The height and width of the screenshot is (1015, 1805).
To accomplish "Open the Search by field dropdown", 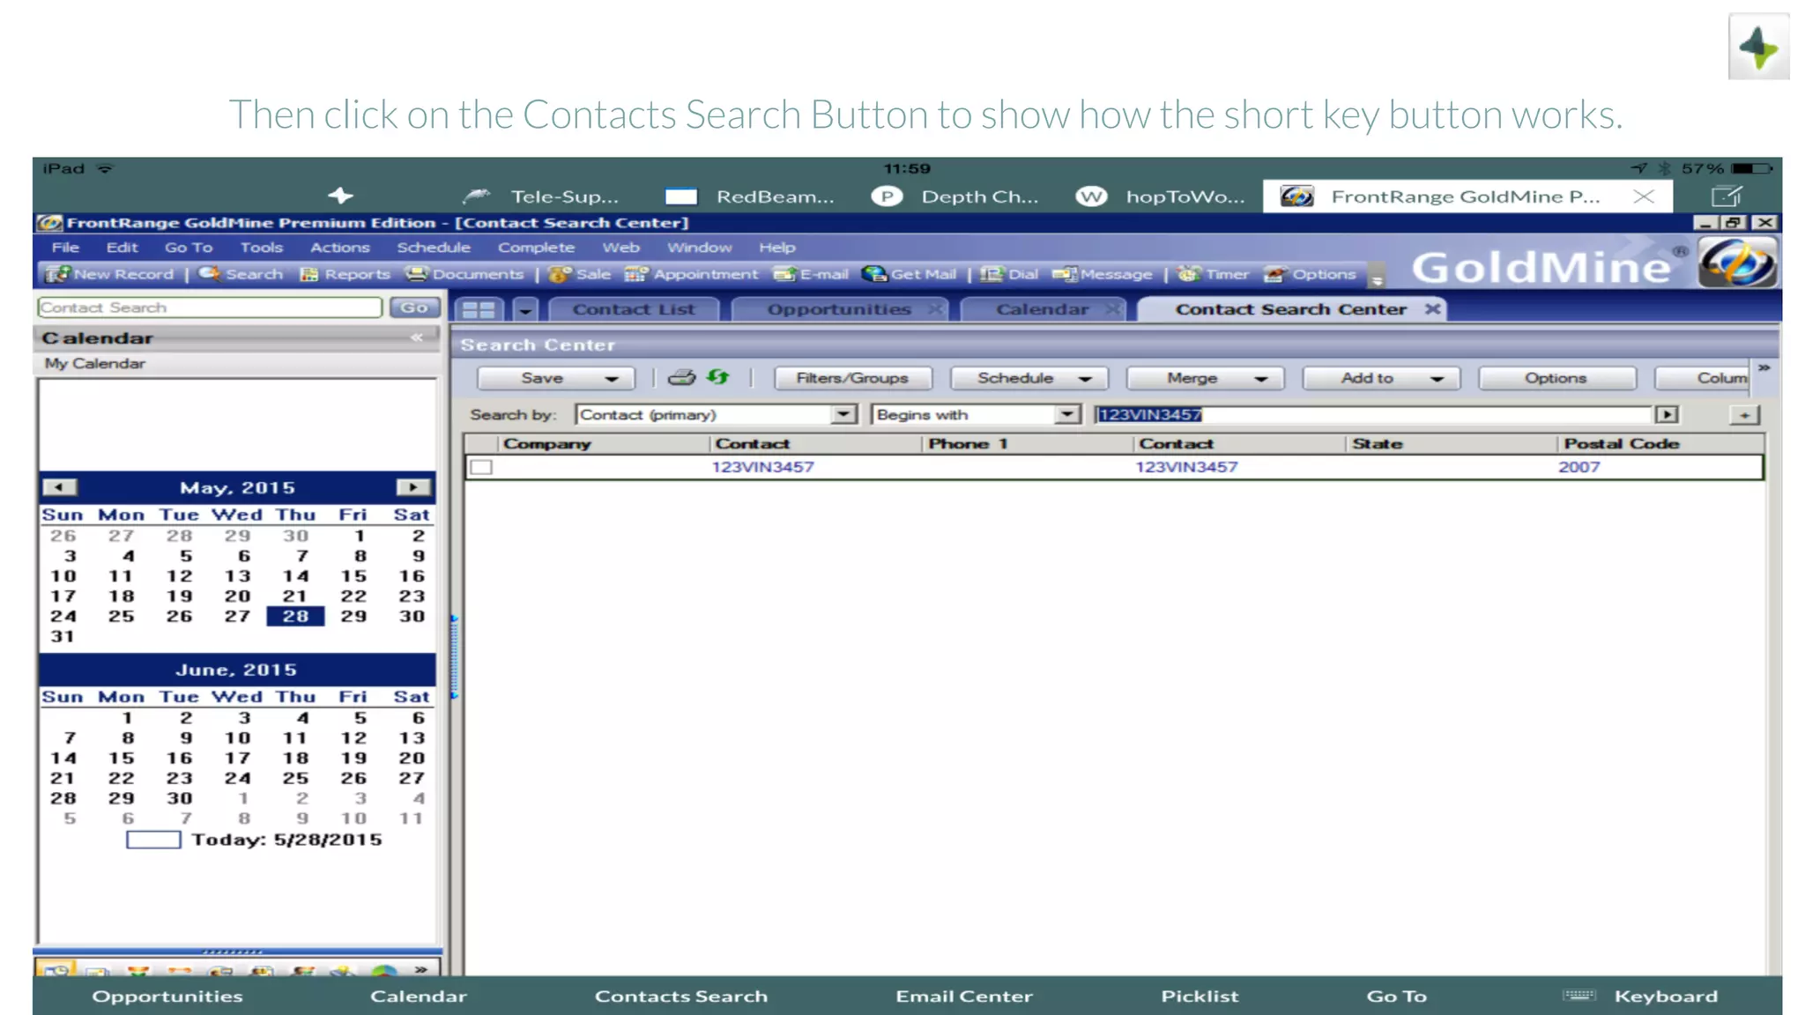I will tap(843, 414).
